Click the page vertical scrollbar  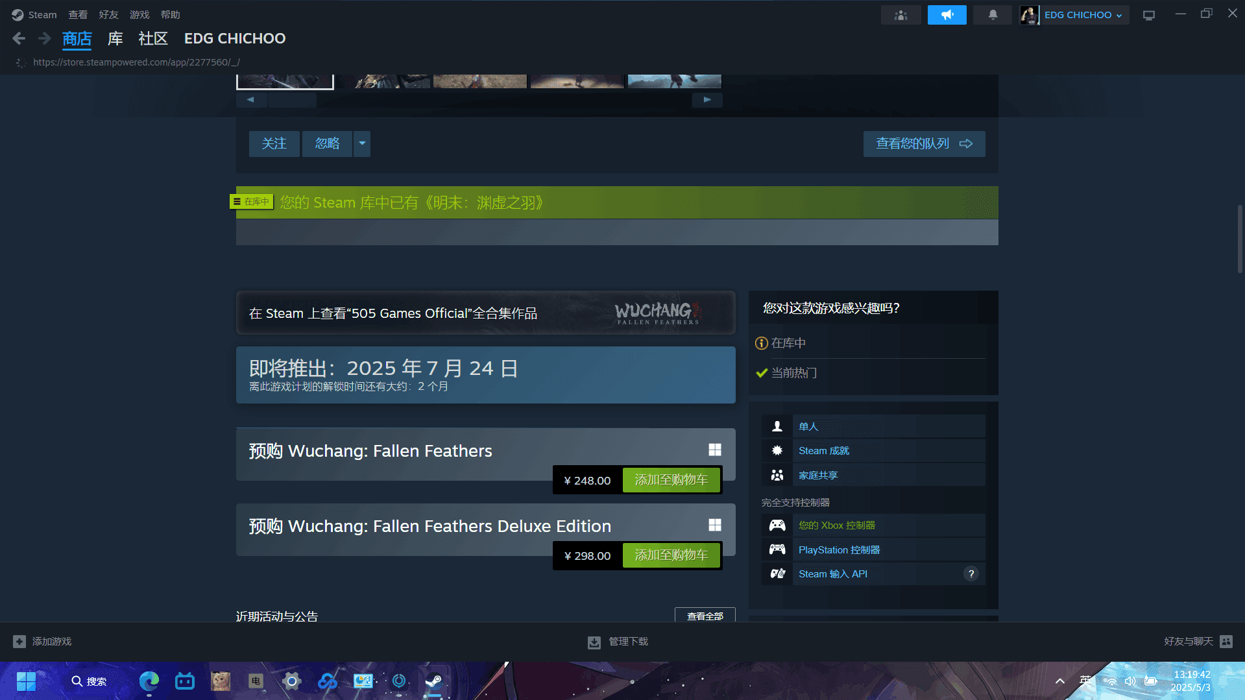pos(1240,238)
